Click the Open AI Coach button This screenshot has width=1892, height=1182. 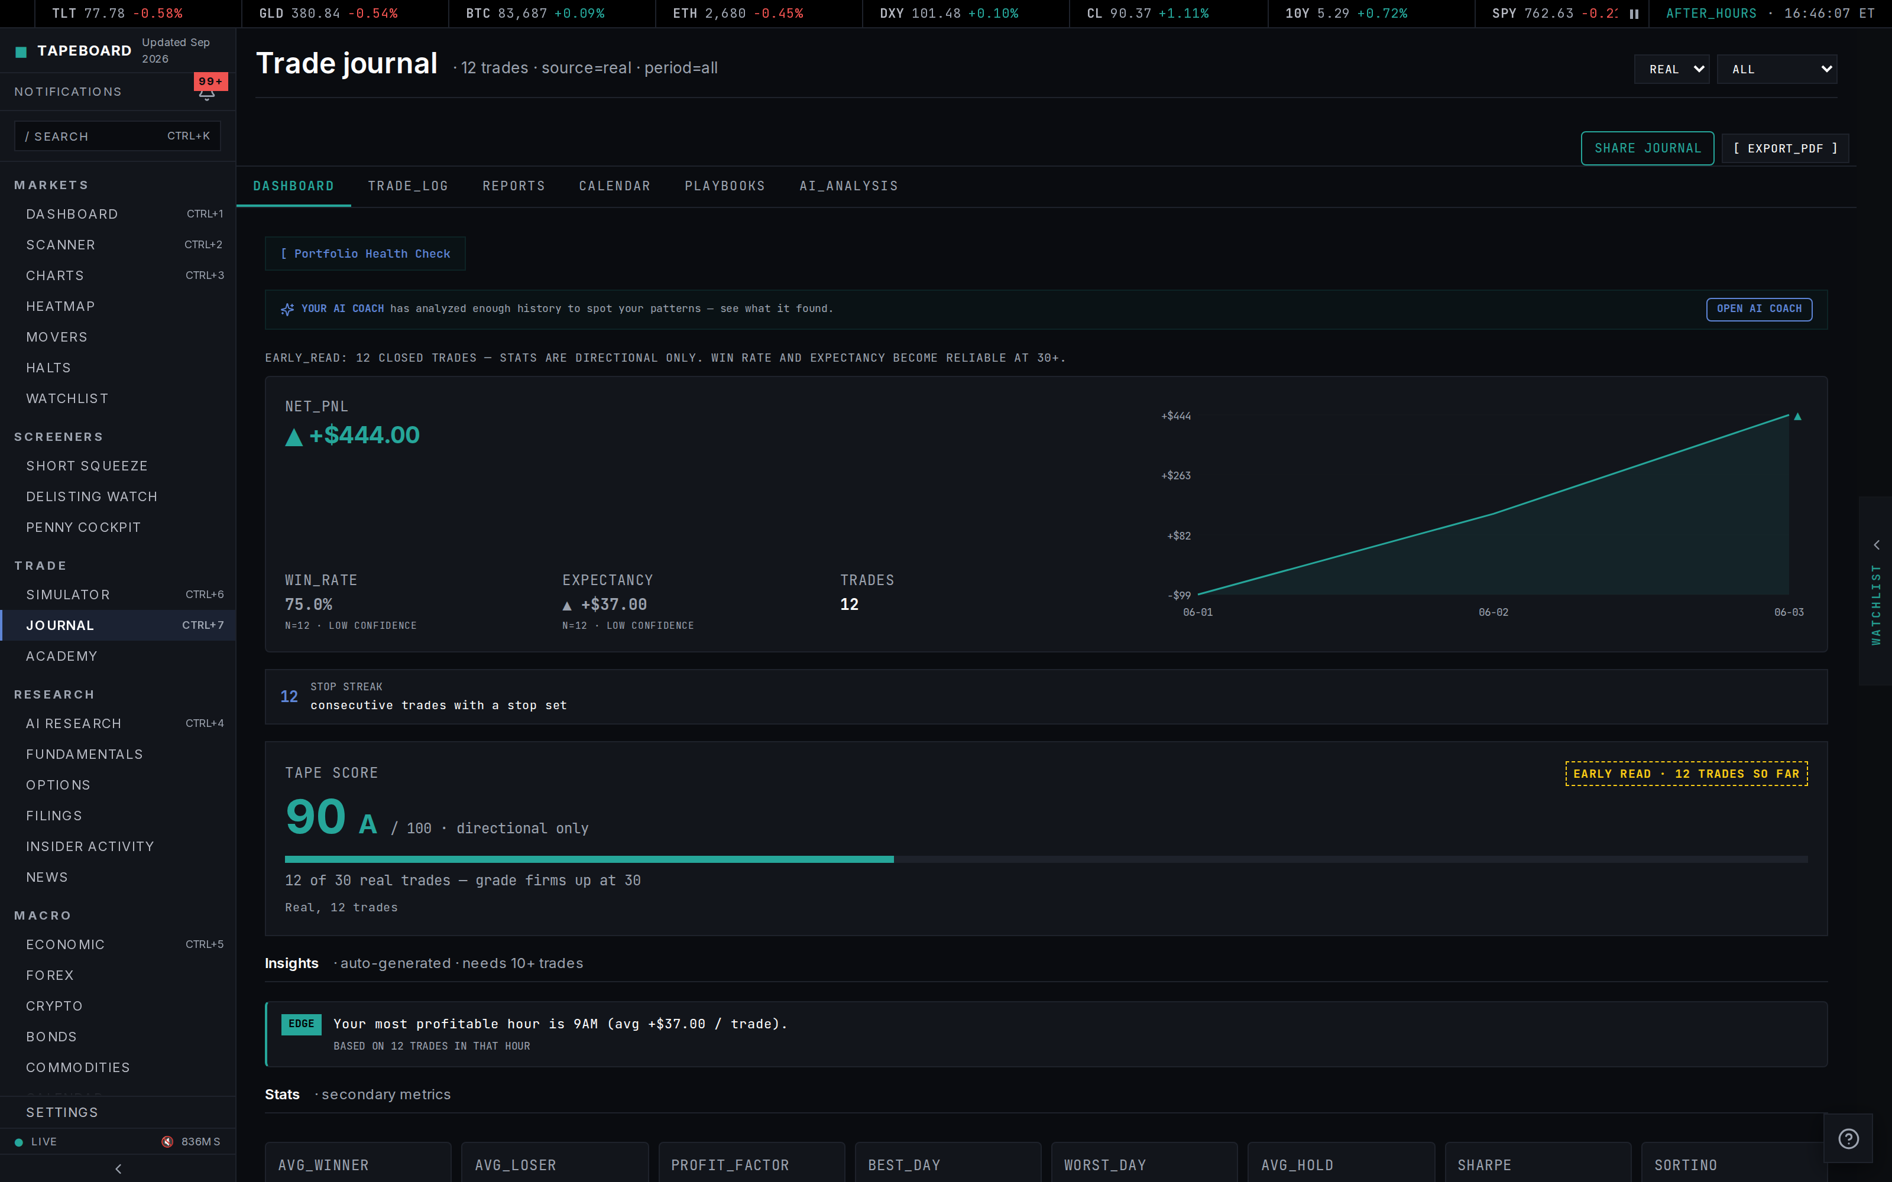click(1758, 309)
